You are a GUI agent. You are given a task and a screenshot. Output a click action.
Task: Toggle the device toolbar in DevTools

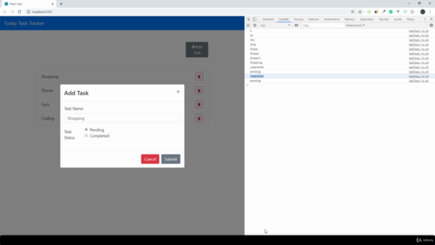point(254,19)
